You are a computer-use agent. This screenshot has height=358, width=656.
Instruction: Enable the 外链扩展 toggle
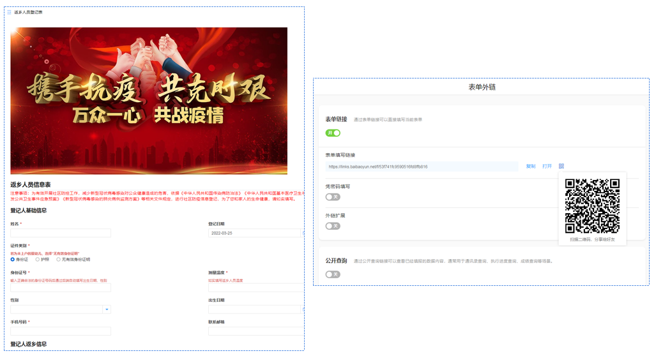[333, 226]
